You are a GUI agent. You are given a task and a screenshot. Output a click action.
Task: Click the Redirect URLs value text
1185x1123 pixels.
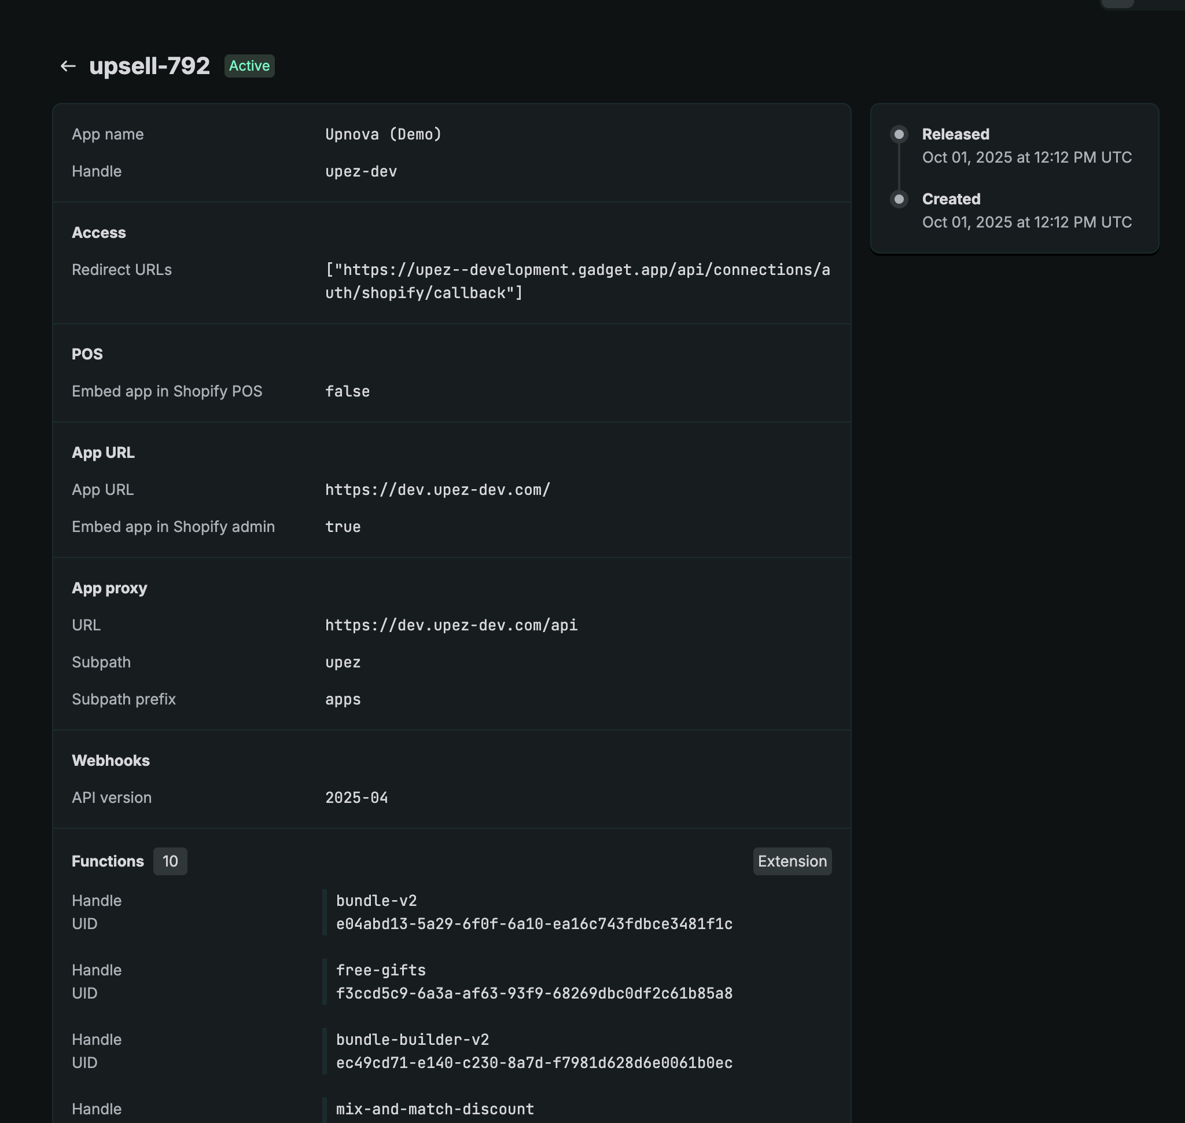pyautogui.click(x=577, y=281)
